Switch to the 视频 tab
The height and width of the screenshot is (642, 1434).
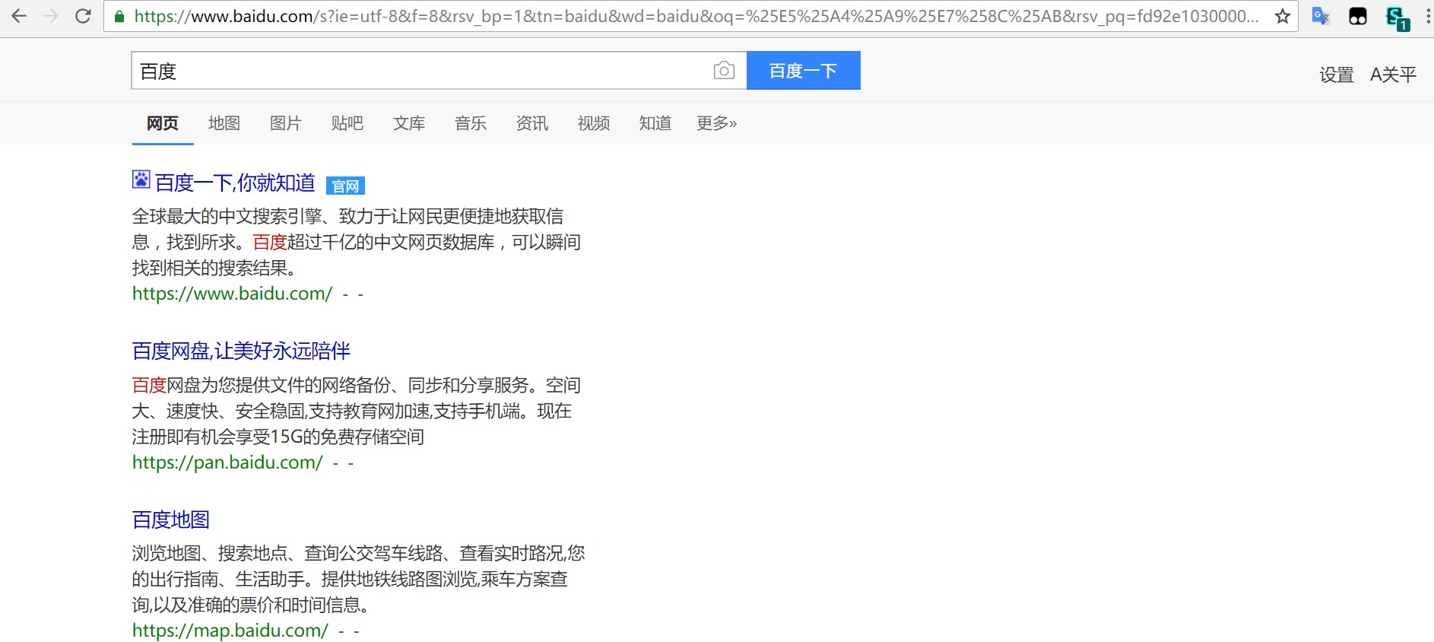tap(594, 123)
